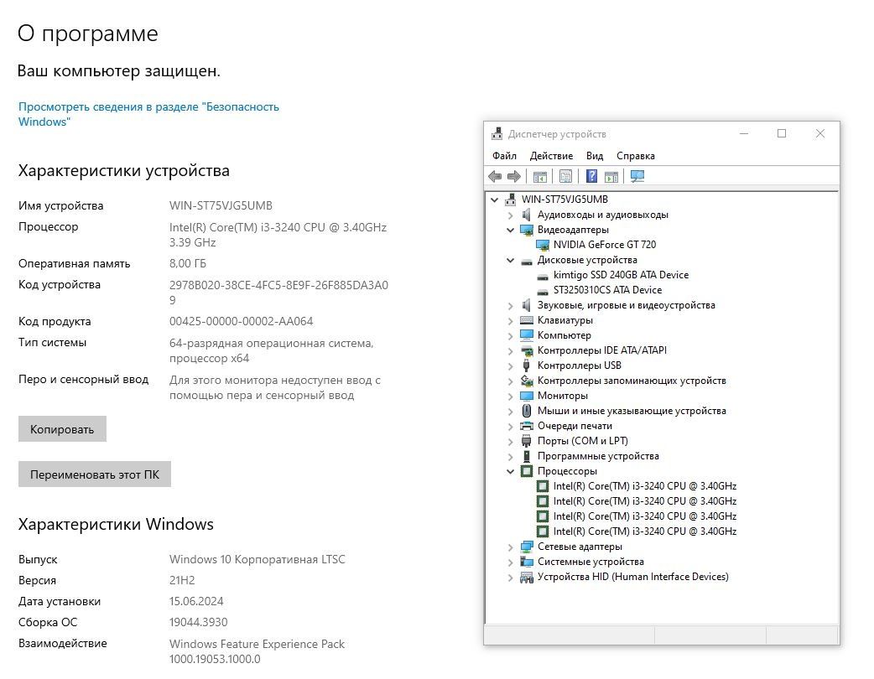Click the product code 00425-00000-00002-AA064
The width and height of the screenshot is (874, 679).
click(241, 321)
